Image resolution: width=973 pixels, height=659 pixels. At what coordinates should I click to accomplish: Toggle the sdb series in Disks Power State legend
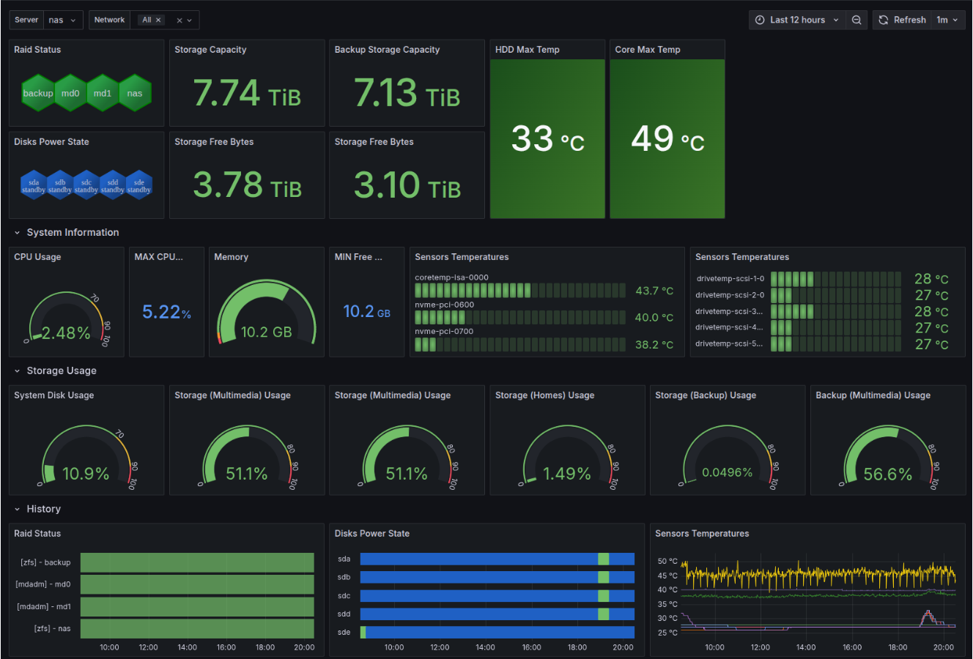[x=344, y=576]
